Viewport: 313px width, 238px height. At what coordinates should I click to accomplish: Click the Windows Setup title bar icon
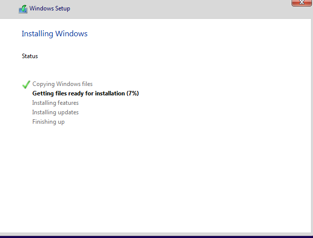(x=23, y=9)
